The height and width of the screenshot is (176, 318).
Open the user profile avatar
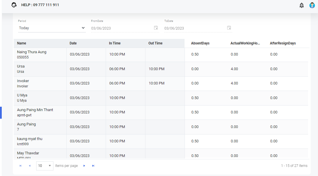(x=312, y=5)
